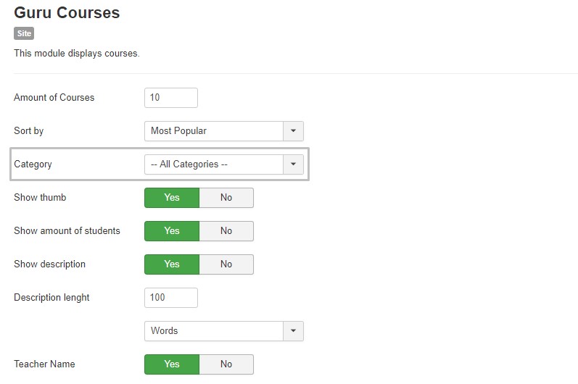Enable Show amount of students with Yes
This screenshot has width=578, height=384.
pos(172,231)
